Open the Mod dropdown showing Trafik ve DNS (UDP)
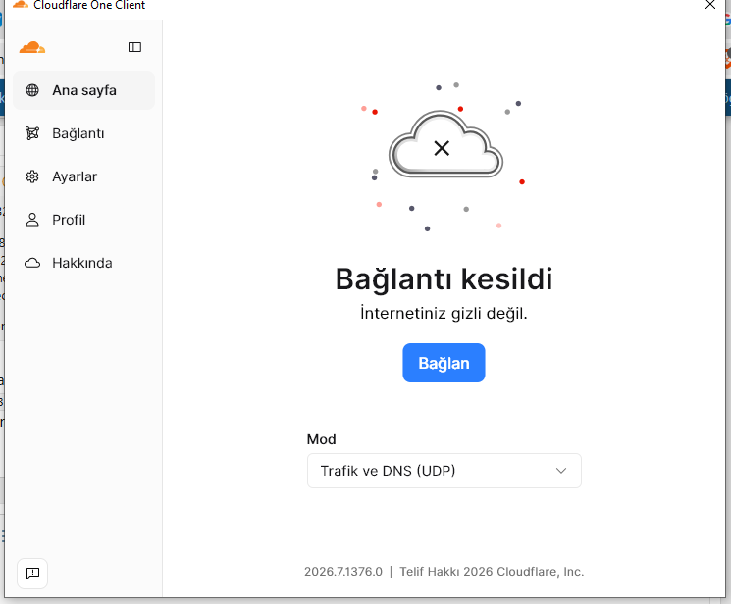This screenshot has height=604, width=731. [x=444, y=471]
